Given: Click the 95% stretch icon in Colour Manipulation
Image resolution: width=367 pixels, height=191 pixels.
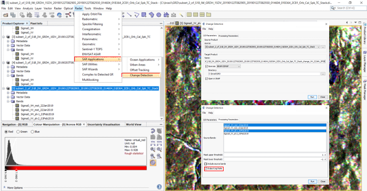Looking at the screenshot, I should point(153,143).
